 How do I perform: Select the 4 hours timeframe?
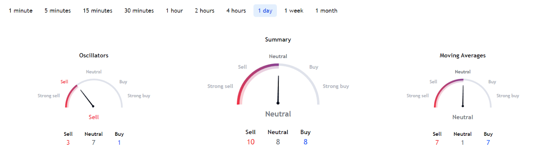coord(236,11)
